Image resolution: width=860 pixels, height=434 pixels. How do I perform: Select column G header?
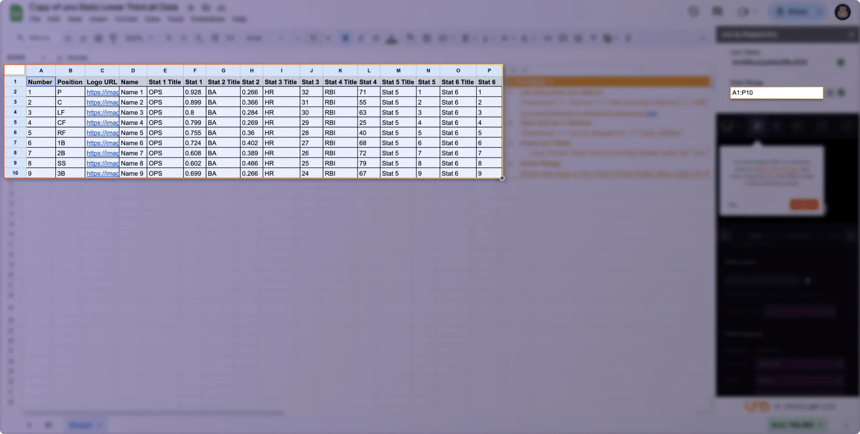tap(223, 71)
